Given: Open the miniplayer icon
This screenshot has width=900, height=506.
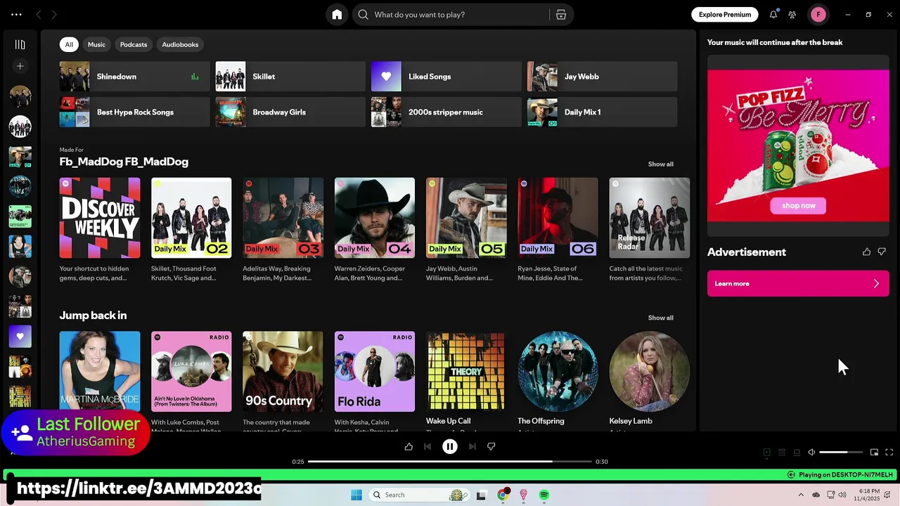Looking at the screenshot, I should pos(874,453).
